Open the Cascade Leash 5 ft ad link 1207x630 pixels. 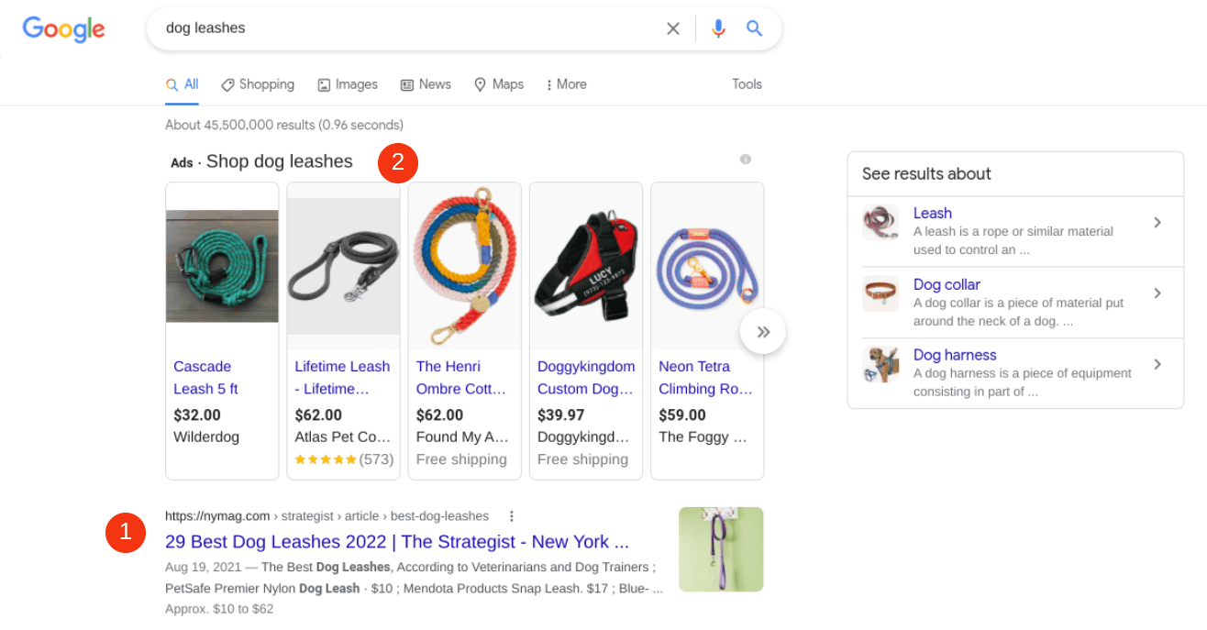204,377
